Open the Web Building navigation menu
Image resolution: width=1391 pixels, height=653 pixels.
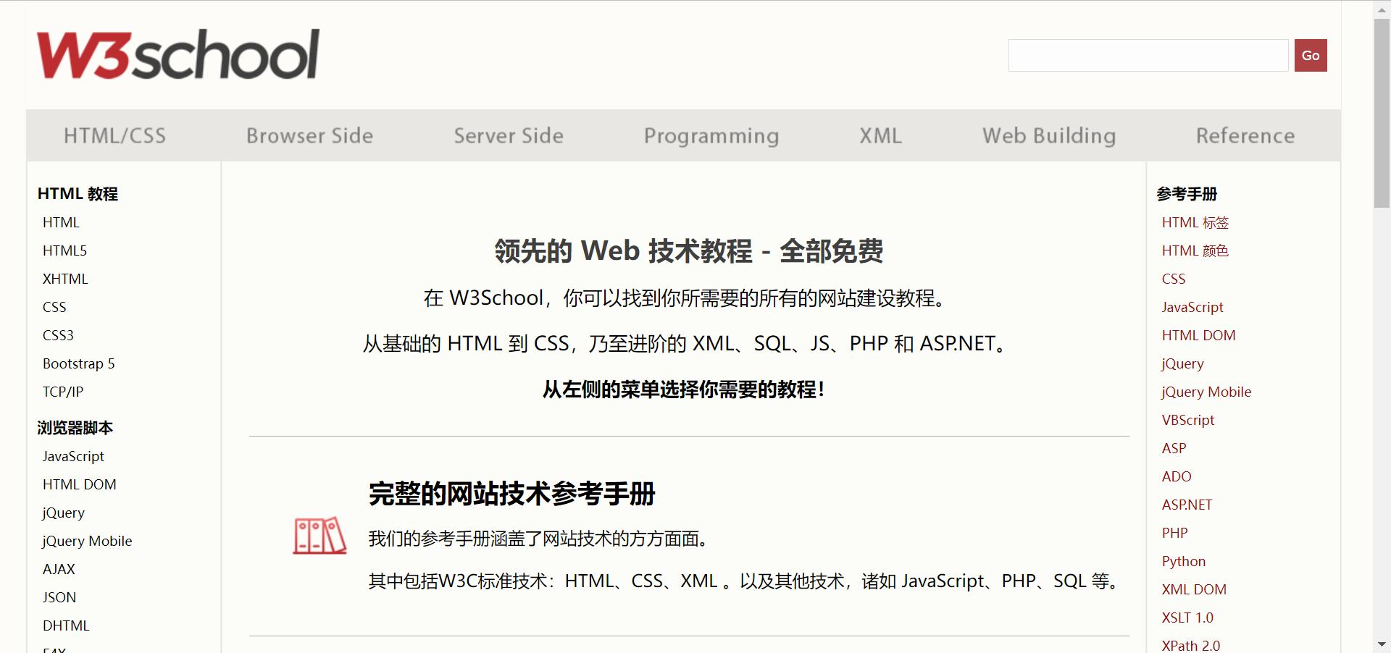click(1048, 135)
